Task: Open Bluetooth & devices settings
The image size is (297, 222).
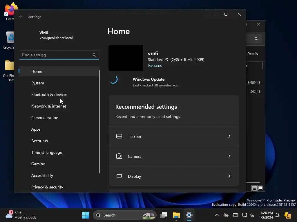Action: [x=59, y=95]
